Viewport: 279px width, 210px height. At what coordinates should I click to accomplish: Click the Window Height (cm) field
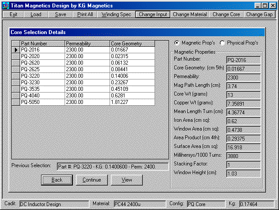[244, 173]
